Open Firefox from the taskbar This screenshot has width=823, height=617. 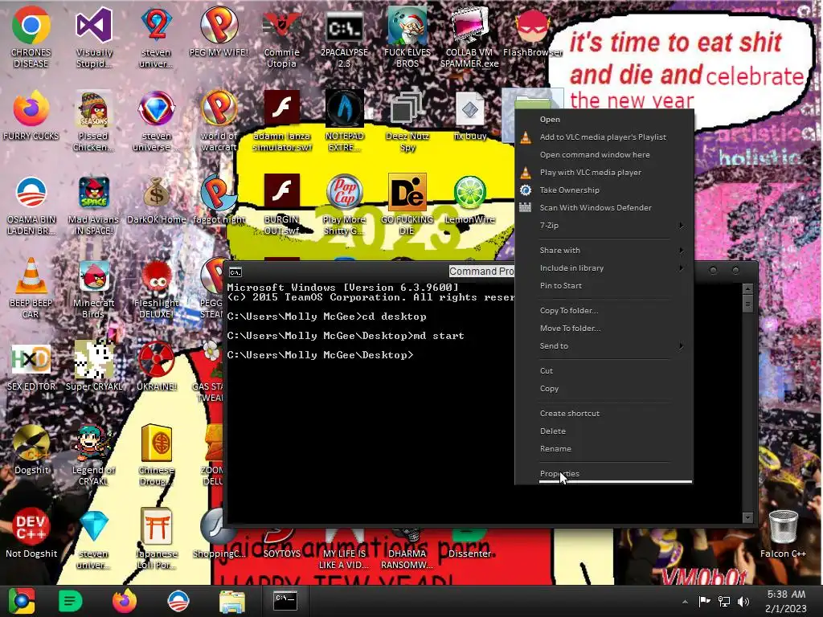125,601
